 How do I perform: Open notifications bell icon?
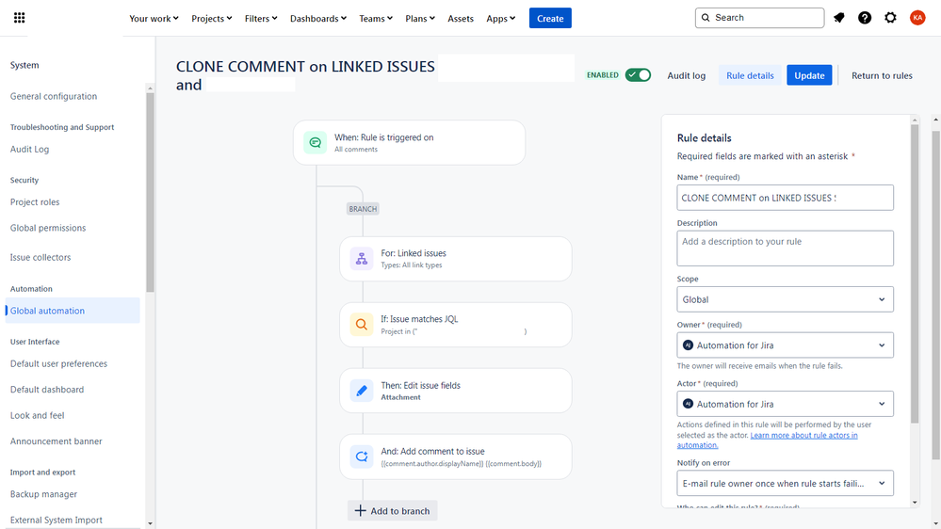[839, 18]
